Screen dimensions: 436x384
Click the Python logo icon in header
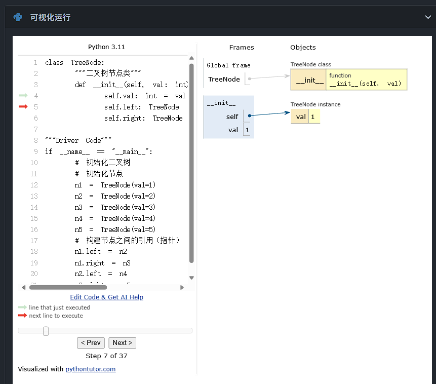coord(18,17)
